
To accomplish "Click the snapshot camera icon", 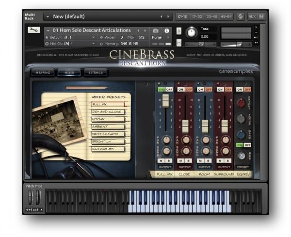I will click(x=156, y=31).
